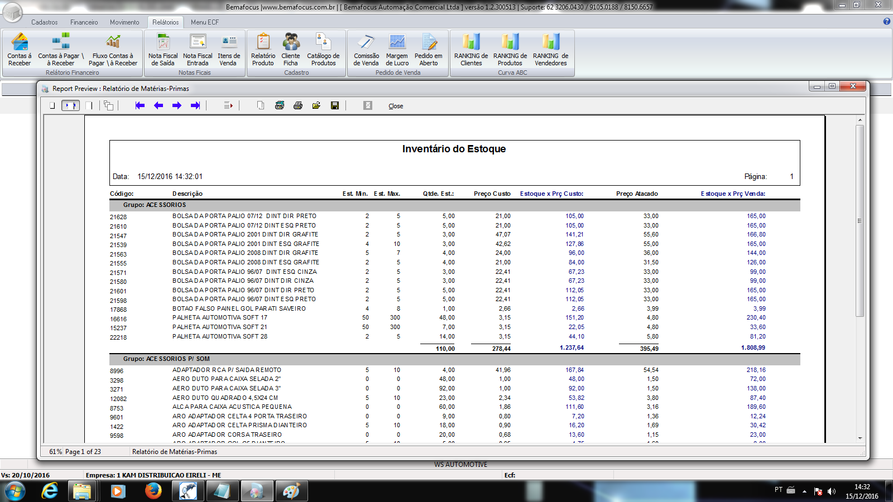This screenshot has width=893, height=502.
Task: Go to next page arrow
Action: click(x=177, y=105)
